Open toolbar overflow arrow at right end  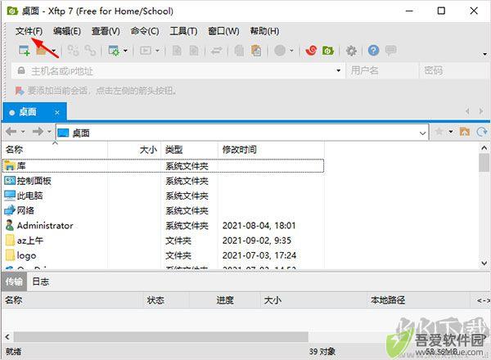[x=484, y=55]
